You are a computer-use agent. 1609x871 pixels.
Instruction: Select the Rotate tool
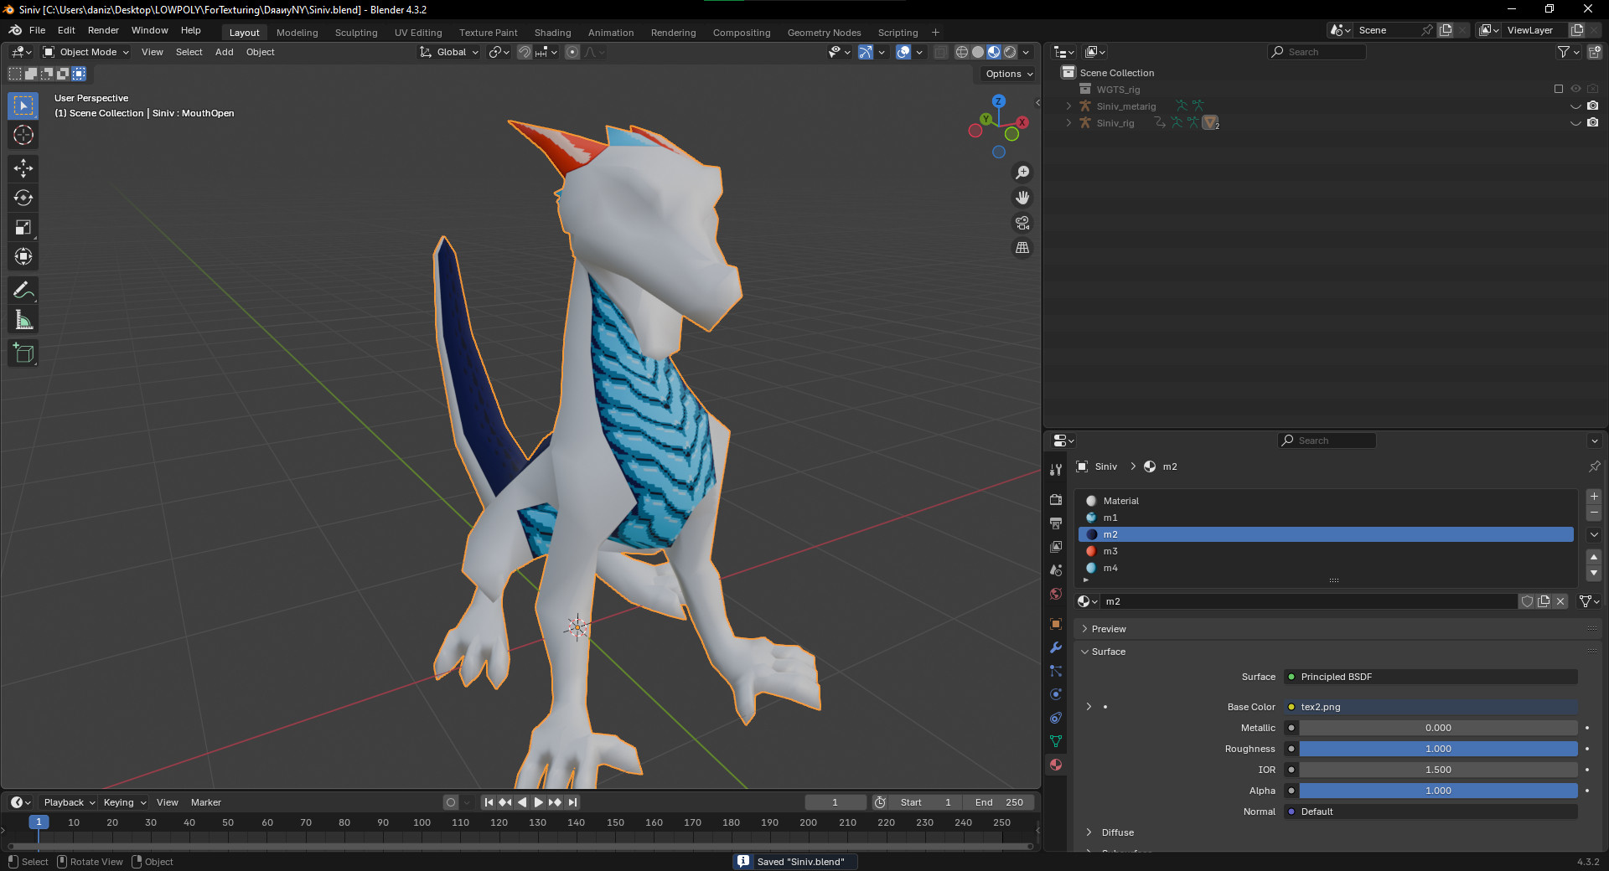point(23,198)
